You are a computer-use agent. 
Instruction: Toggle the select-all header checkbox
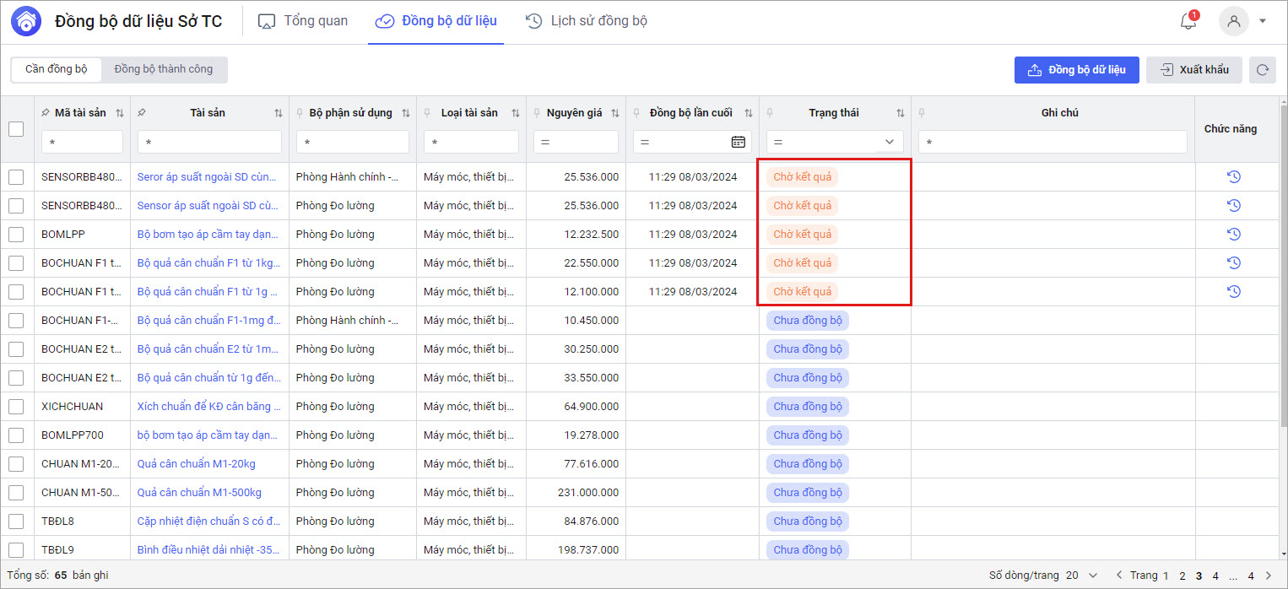tap(16, 129)
